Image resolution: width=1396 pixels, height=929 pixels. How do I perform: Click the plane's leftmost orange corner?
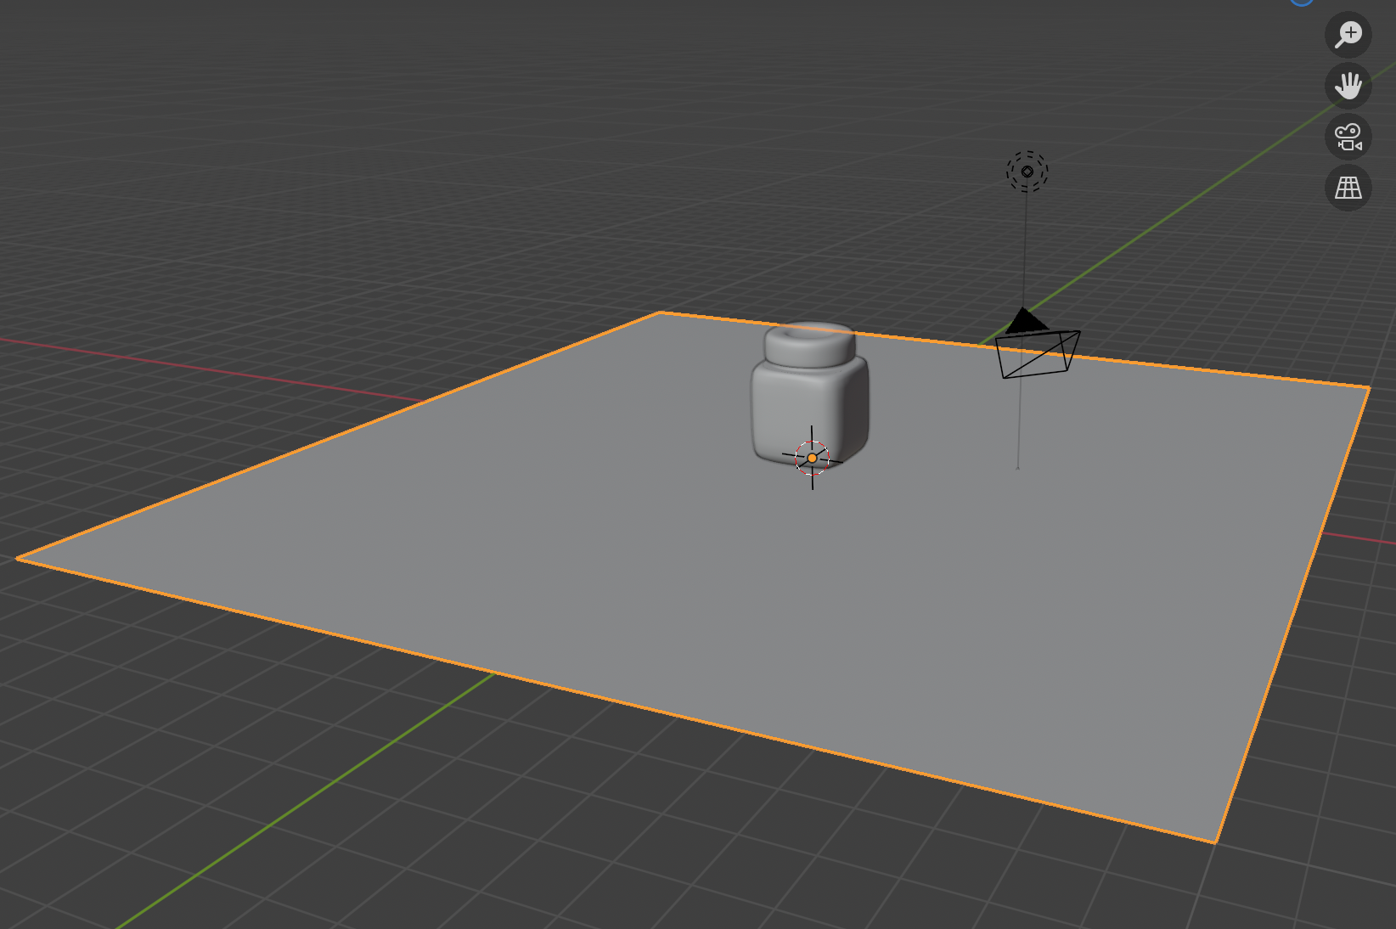[x=19, y=558]
